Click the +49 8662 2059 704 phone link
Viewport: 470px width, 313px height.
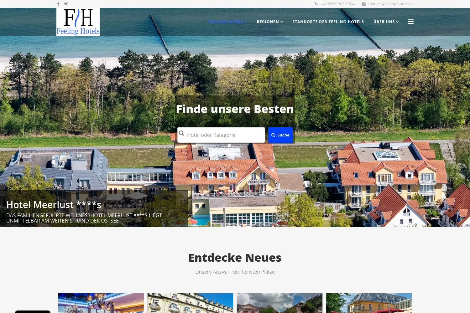[337, 4]
